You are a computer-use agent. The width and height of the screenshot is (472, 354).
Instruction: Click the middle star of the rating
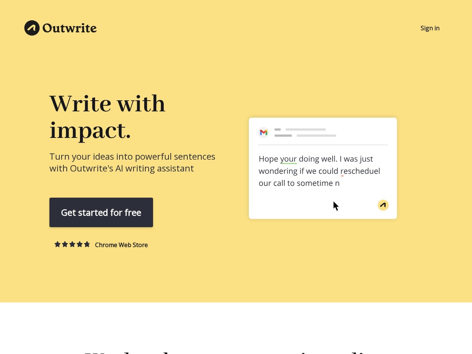(72, 244)
